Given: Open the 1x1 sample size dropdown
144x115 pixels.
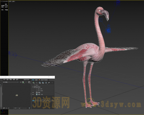Looking at the screenshot, I should (x=16, y=108).
